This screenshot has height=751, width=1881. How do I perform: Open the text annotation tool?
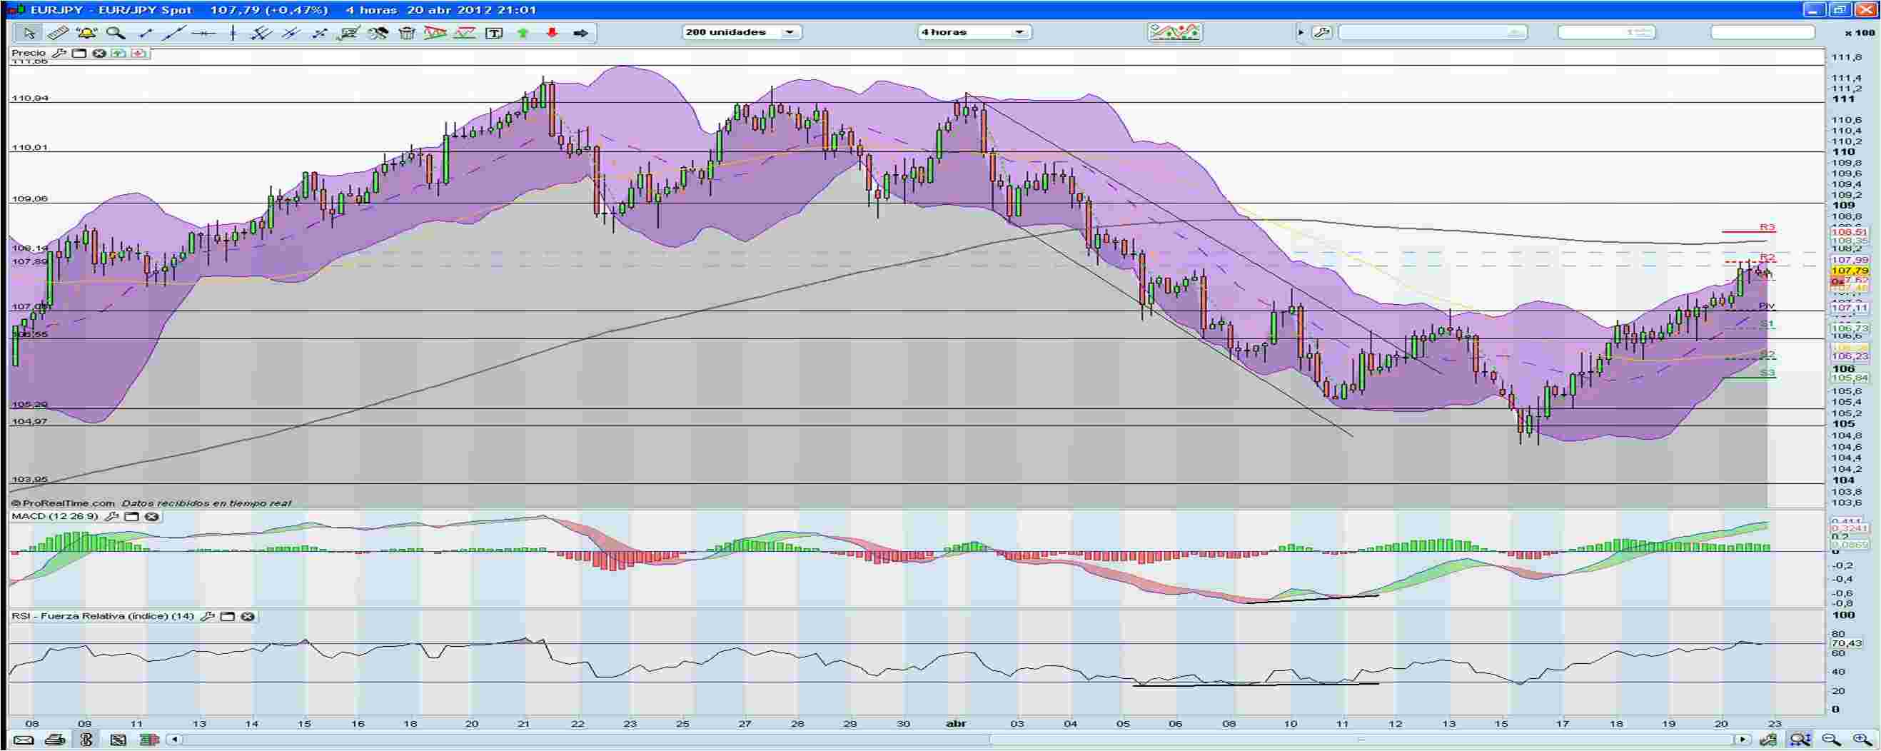coord(495,32)
